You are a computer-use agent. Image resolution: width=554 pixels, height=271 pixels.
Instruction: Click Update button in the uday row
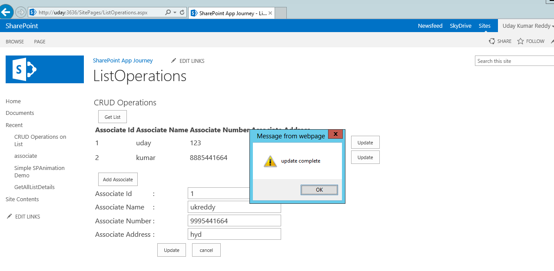point(365,143)
